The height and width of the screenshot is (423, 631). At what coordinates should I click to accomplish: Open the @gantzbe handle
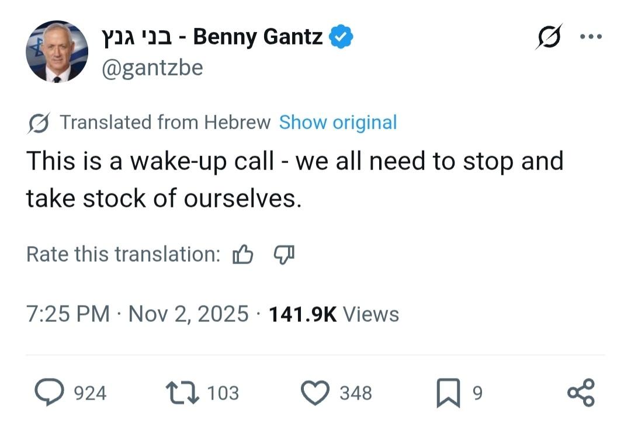[152, 68]
